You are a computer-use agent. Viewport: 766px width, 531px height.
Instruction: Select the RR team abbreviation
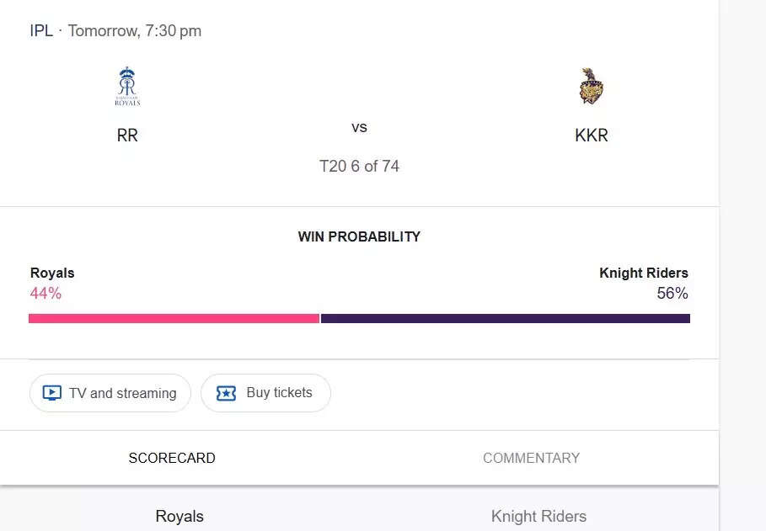coord(127,135)
